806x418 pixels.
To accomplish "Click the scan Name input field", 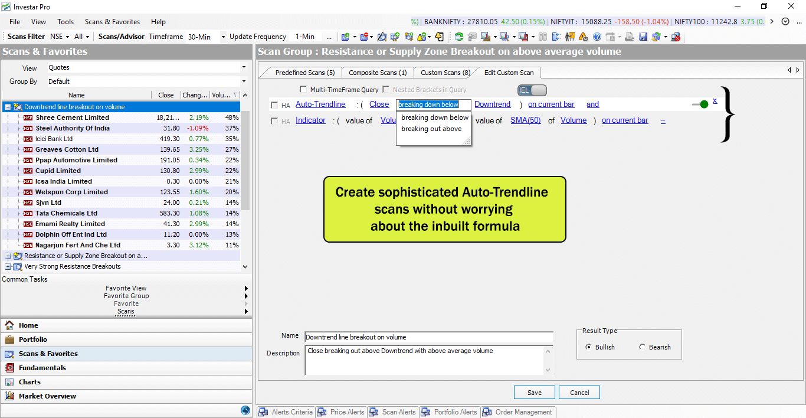I will tap(428, 337).
